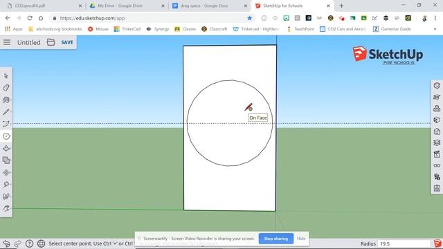Open panel icon below the glasses
Viewport: 443px width, 249px height.
click(437, 177)
